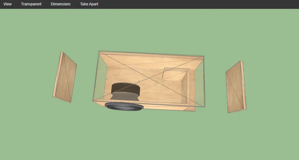Image resolution: width=299 pixels, height=160 pixels.
Task: Toggle the Transparent option
Action: [31, 4]
